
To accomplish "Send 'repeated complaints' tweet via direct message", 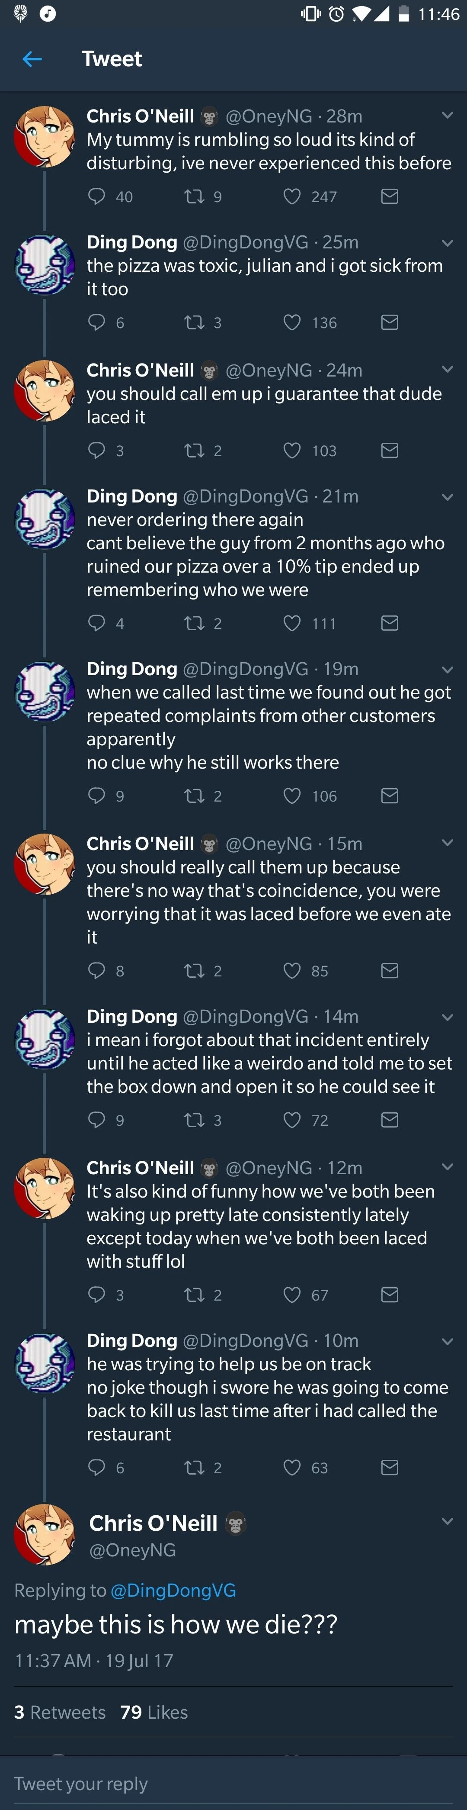I will coord(390,795).
